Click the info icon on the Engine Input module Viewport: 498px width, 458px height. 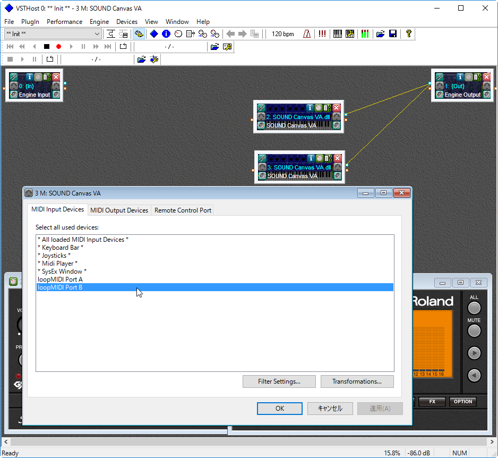[29, 77]
